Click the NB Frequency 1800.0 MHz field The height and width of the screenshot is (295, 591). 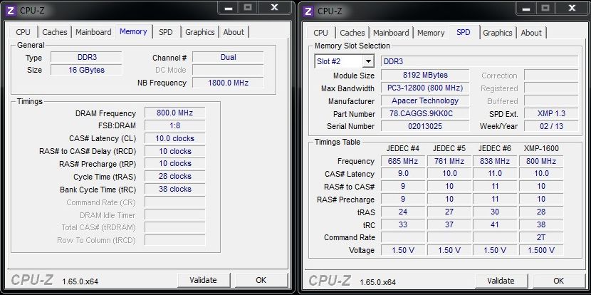point(228,83)
